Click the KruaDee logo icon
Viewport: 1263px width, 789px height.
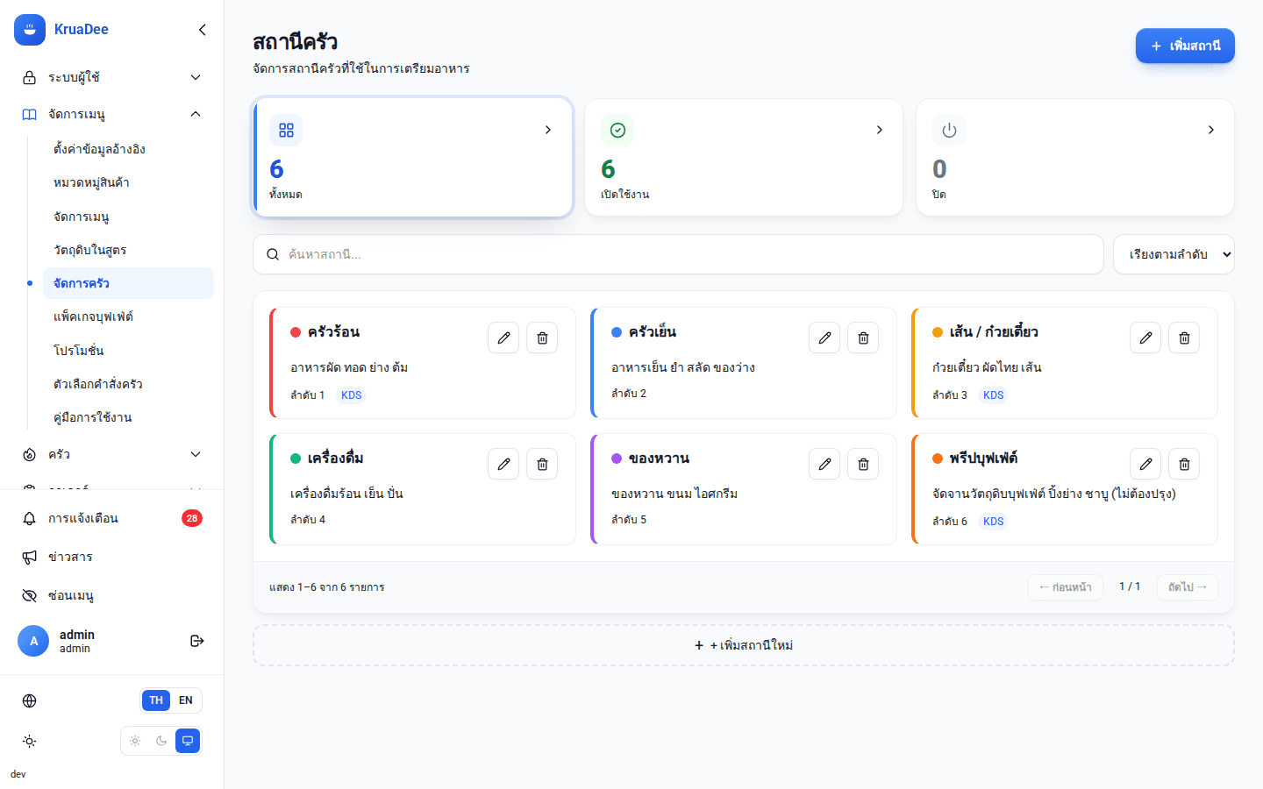click(30, 30)
